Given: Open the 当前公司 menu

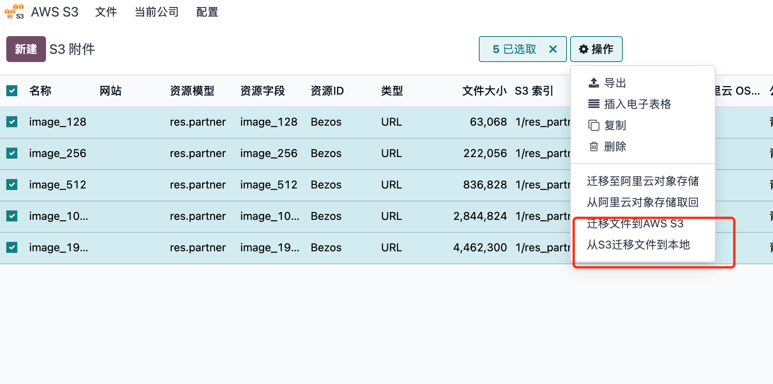Looking at the screenshot, I should pyautogui.click(x=157, y=12).
